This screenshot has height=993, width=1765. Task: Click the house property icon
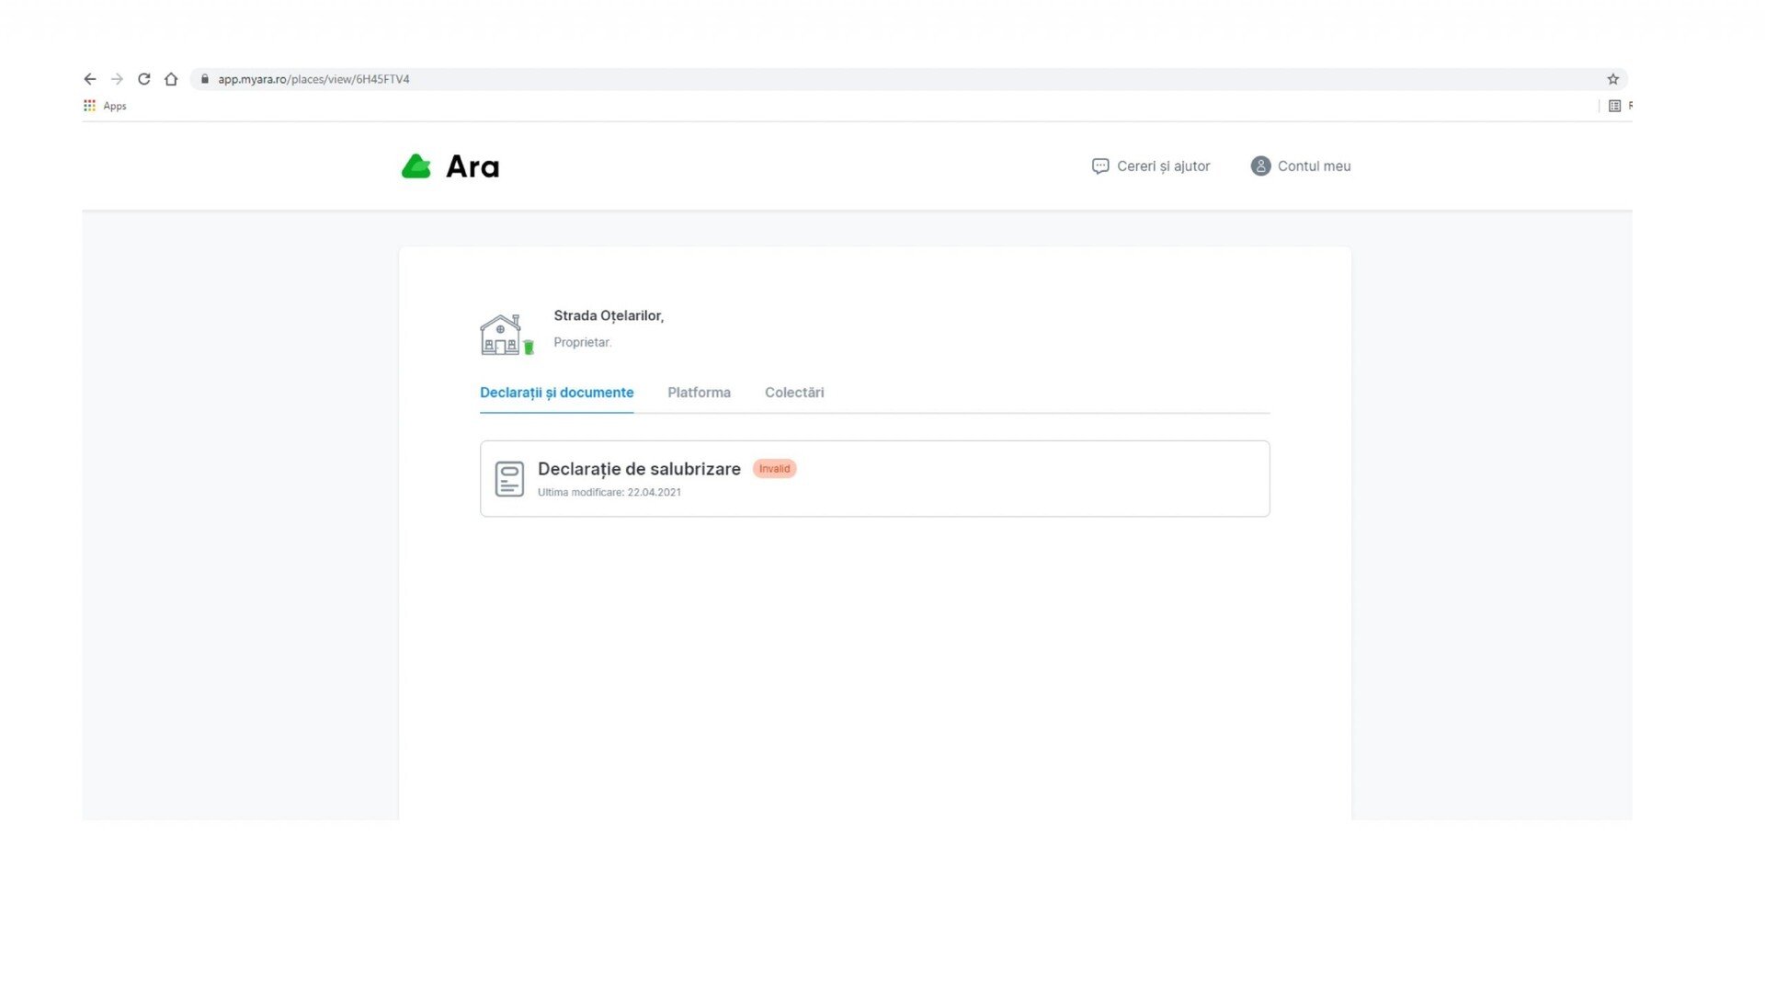pos(502,335)
